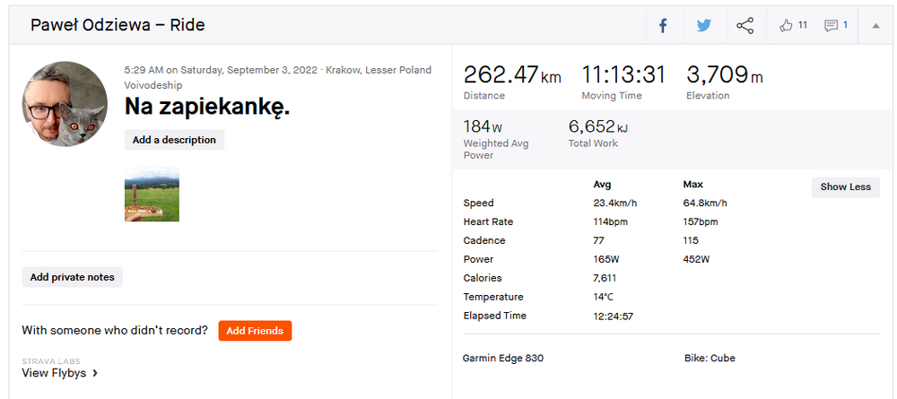Give kudos with thumbs-up icon
Screen dimensions: 897x399
[787, 25]
